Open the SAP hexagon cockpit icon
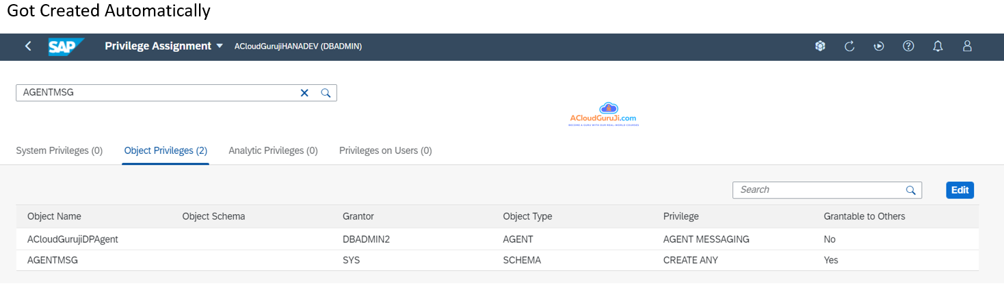This screenshot has height=301, width=1004. (x=820, y=47)
